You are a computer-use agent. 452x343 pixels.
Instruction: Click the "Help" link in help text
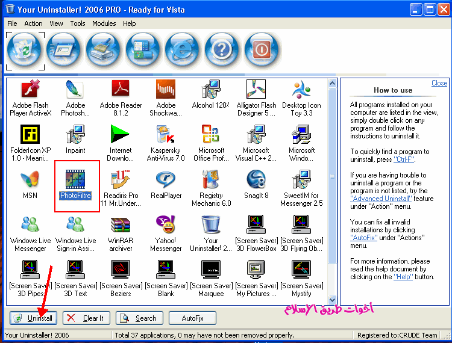click(x=403, y=277)
